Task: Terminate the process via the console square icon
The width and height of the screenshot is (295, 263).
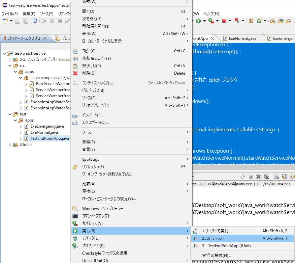Action: tap(250, 176)
